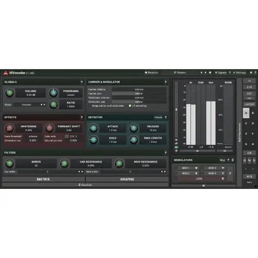Increase Car order with right arrow
The height and width of the screenshot is (258, 258).
82,172
